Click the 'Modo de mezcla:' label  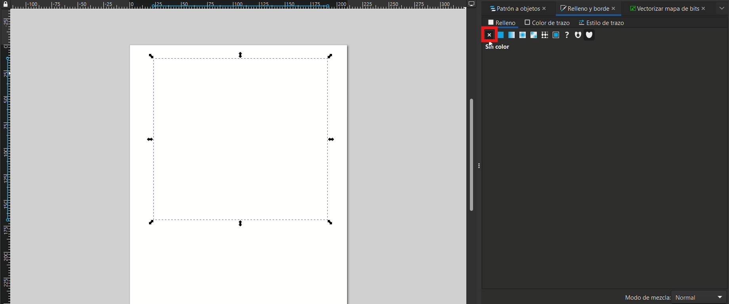tap(647, 297)
